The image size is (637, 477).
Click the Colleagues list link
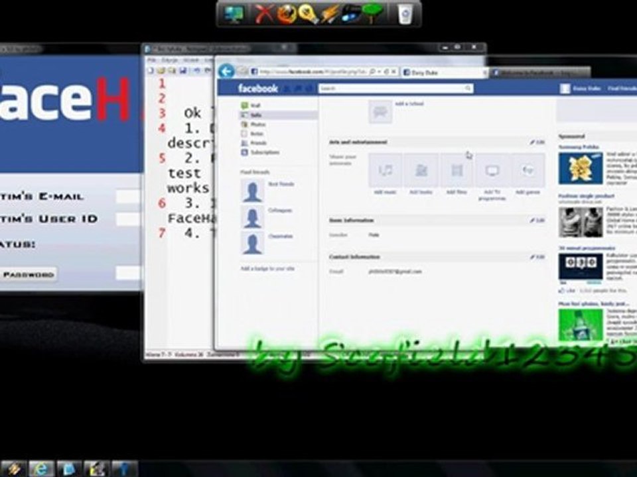(280, 211)
